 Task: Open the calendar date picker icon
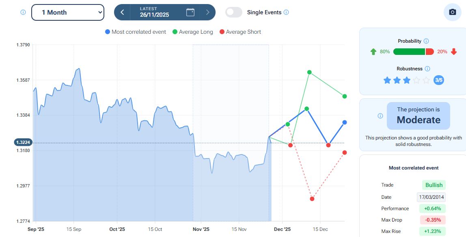click(x=190, y=12)
